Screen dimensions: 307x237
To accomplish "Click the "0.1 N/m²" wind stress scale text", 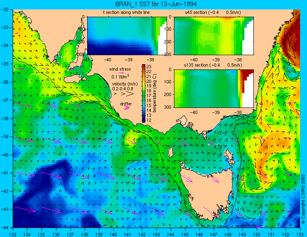I will pos(120,76).
